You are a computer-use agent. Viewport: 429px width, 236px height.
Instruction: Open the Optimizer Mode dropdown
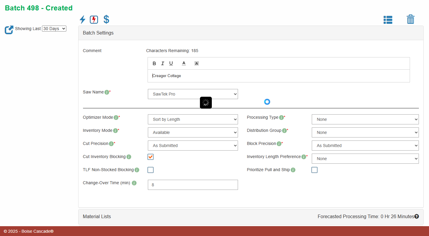pos(193,119)
